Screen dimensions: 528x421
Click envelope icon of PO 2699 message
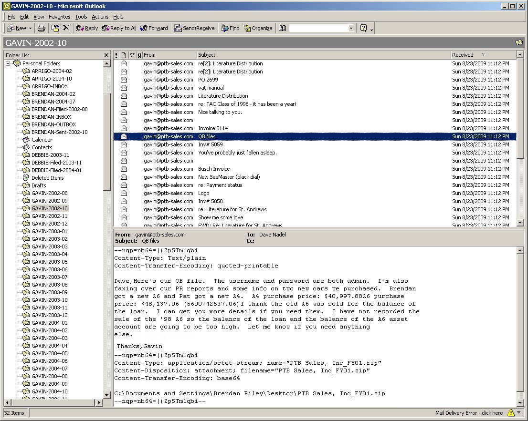(124, 80)
